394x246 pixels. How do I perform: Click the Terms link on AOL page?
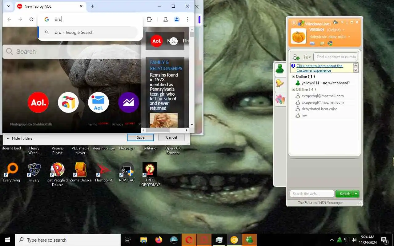pos(92,124)
